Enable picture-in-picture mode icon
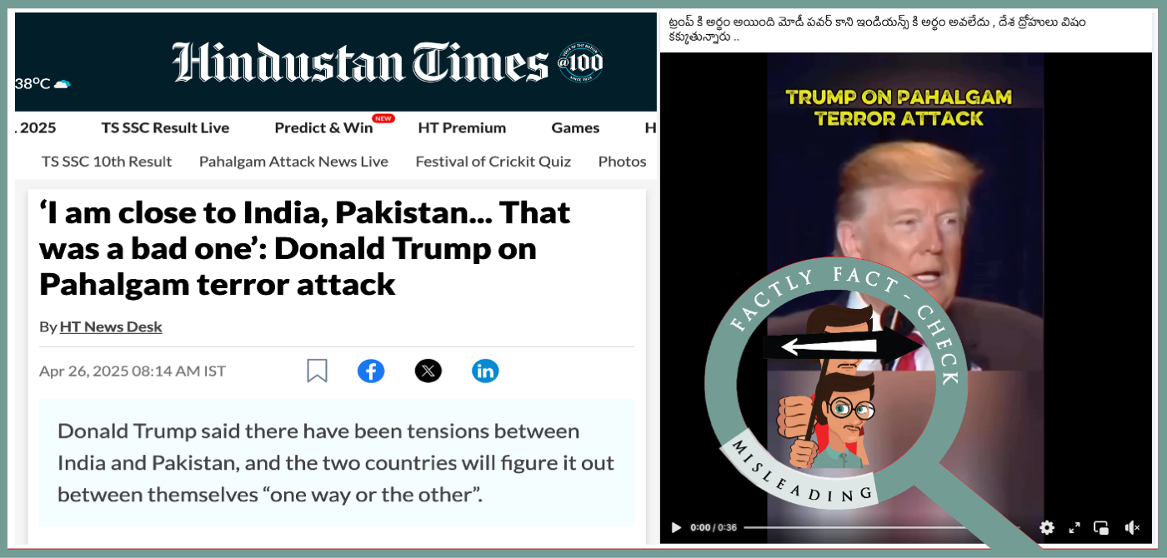 (x=1101, y=528)
